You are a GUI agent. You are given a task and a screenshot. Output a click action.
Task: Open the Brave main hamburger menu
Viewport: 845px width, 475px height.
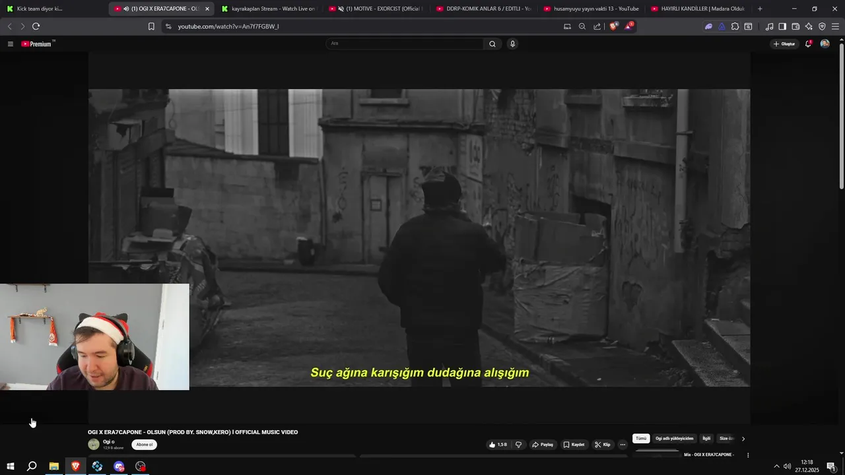835,26
